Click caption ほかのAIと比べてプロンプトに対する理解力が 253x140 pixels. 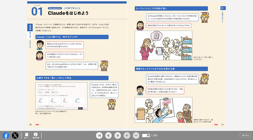click(x=51, y=113)
